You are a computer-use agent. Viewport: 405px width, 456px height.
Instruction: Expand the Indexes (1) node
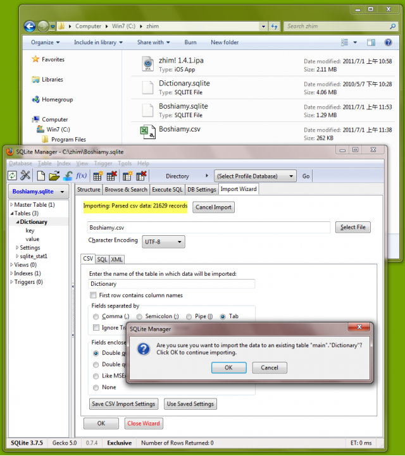pyautogui.click(x=11, y=273)
